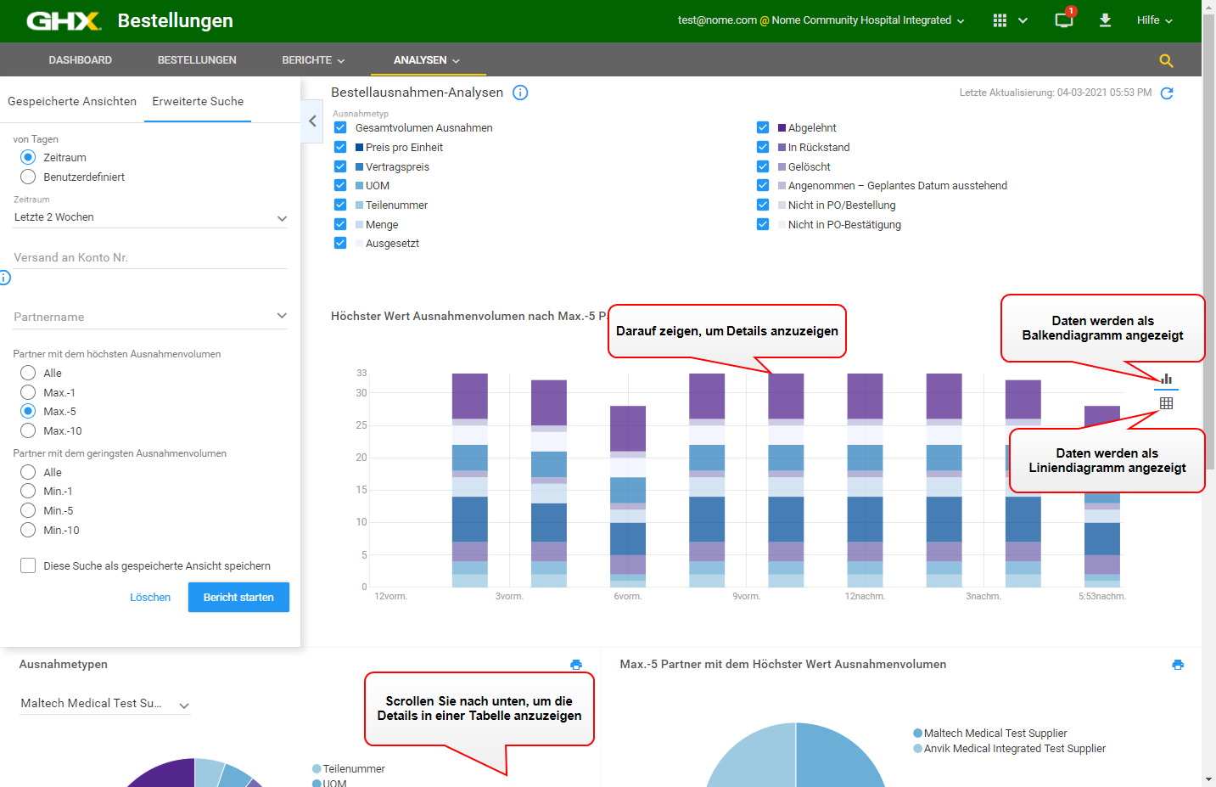Click the Abgelehnt purple color swatch

click(782, 128)
